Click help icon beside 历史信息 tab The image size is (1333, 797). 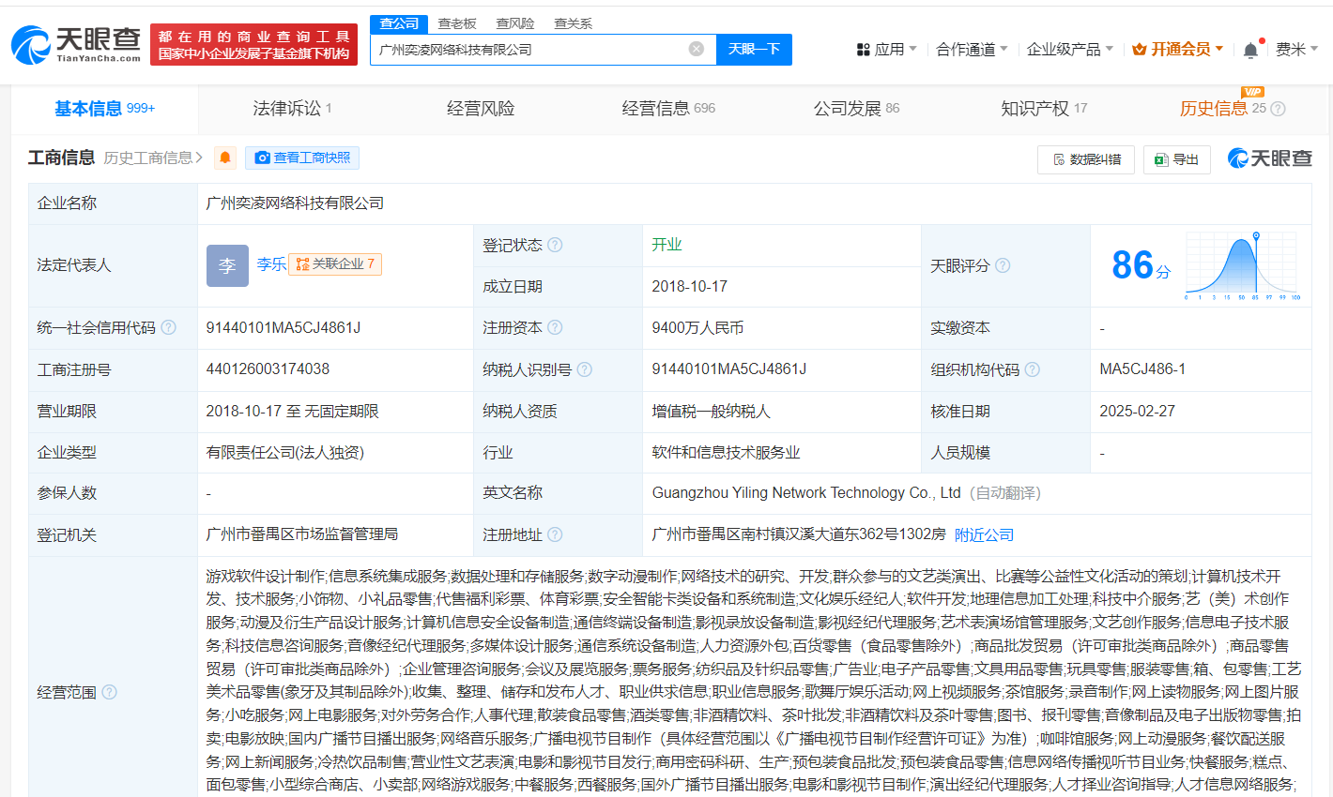tap(1278, 109)
